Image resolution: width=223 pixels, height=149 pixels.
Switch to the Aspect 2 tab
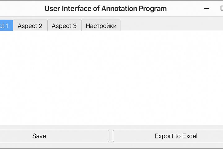tap(30, 26)
